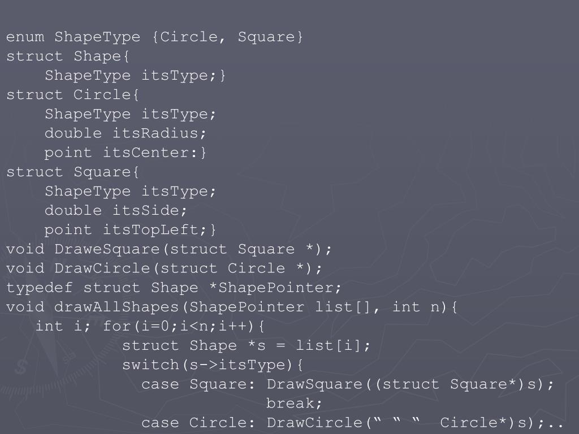The image size is (579, 434).
Task: Click the 'struct Shape{' line
Action: coord(68,56)
